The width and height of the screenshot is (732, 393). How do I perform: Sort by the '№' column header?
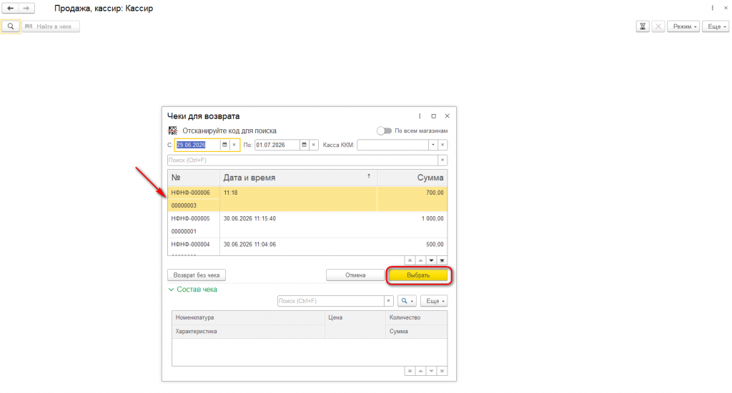tap(194, 178)
